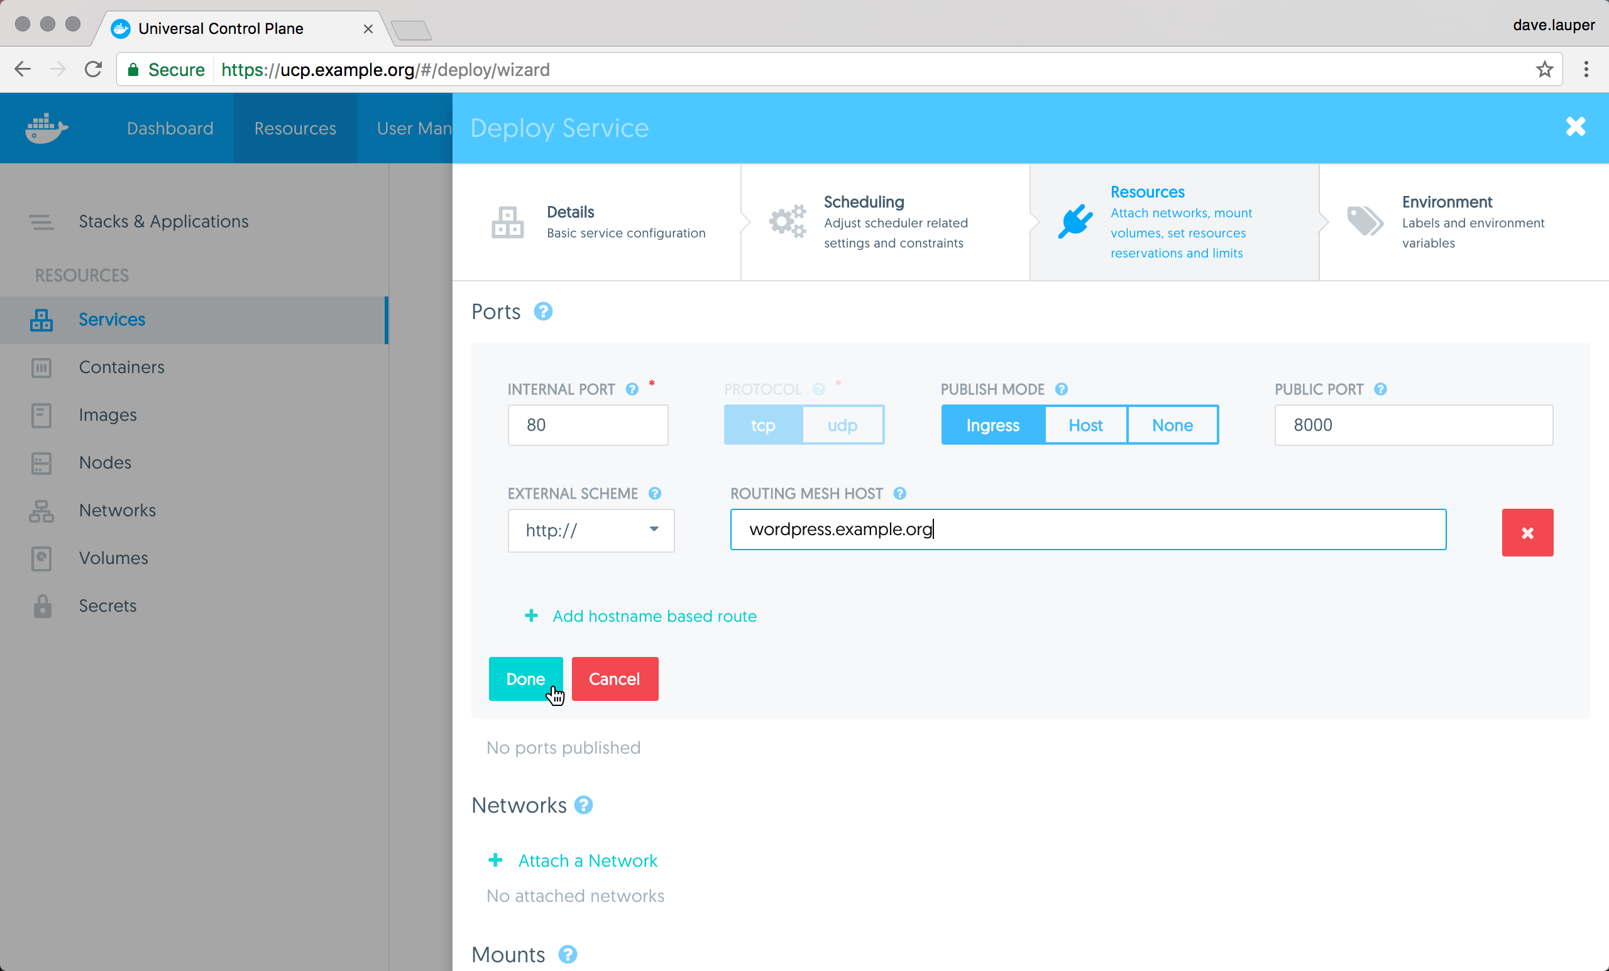This screenshot has height=971, width=1609.
Task: Open Chrome's three-dot menu
Action: pos(1586,69)
